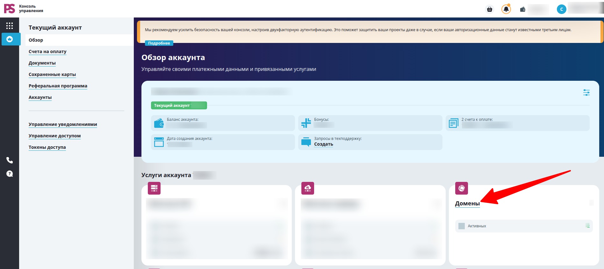Click the Баланс аккаунта label
Viewport: 604px width, 269px height.
[x=183, y=120]
